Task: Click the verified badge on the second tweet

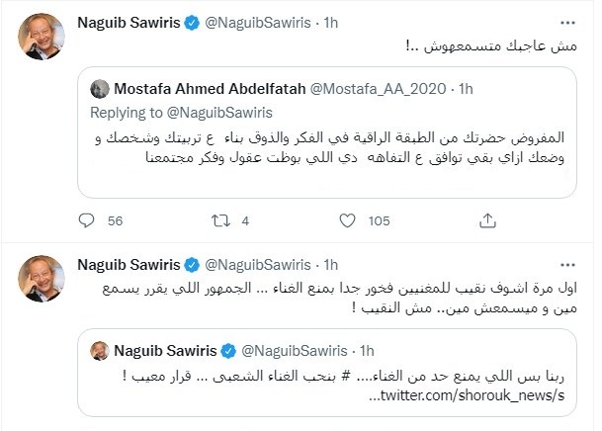Action: click(195, 265)
